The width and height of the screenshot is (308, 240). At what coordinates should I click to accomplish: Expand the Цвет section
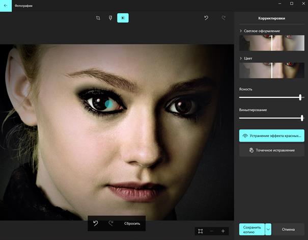click(246, 59)
